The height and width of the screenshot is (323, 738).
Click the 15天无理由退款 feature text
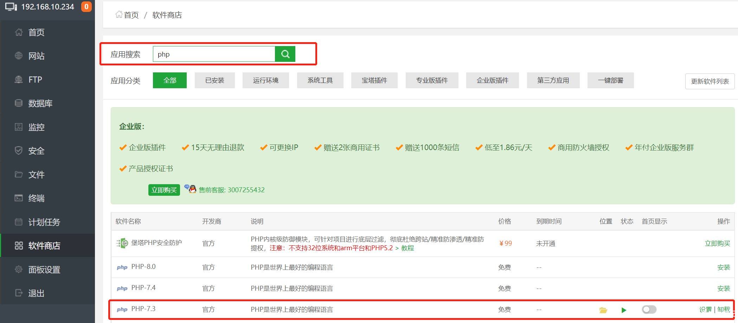click(218, 148)
